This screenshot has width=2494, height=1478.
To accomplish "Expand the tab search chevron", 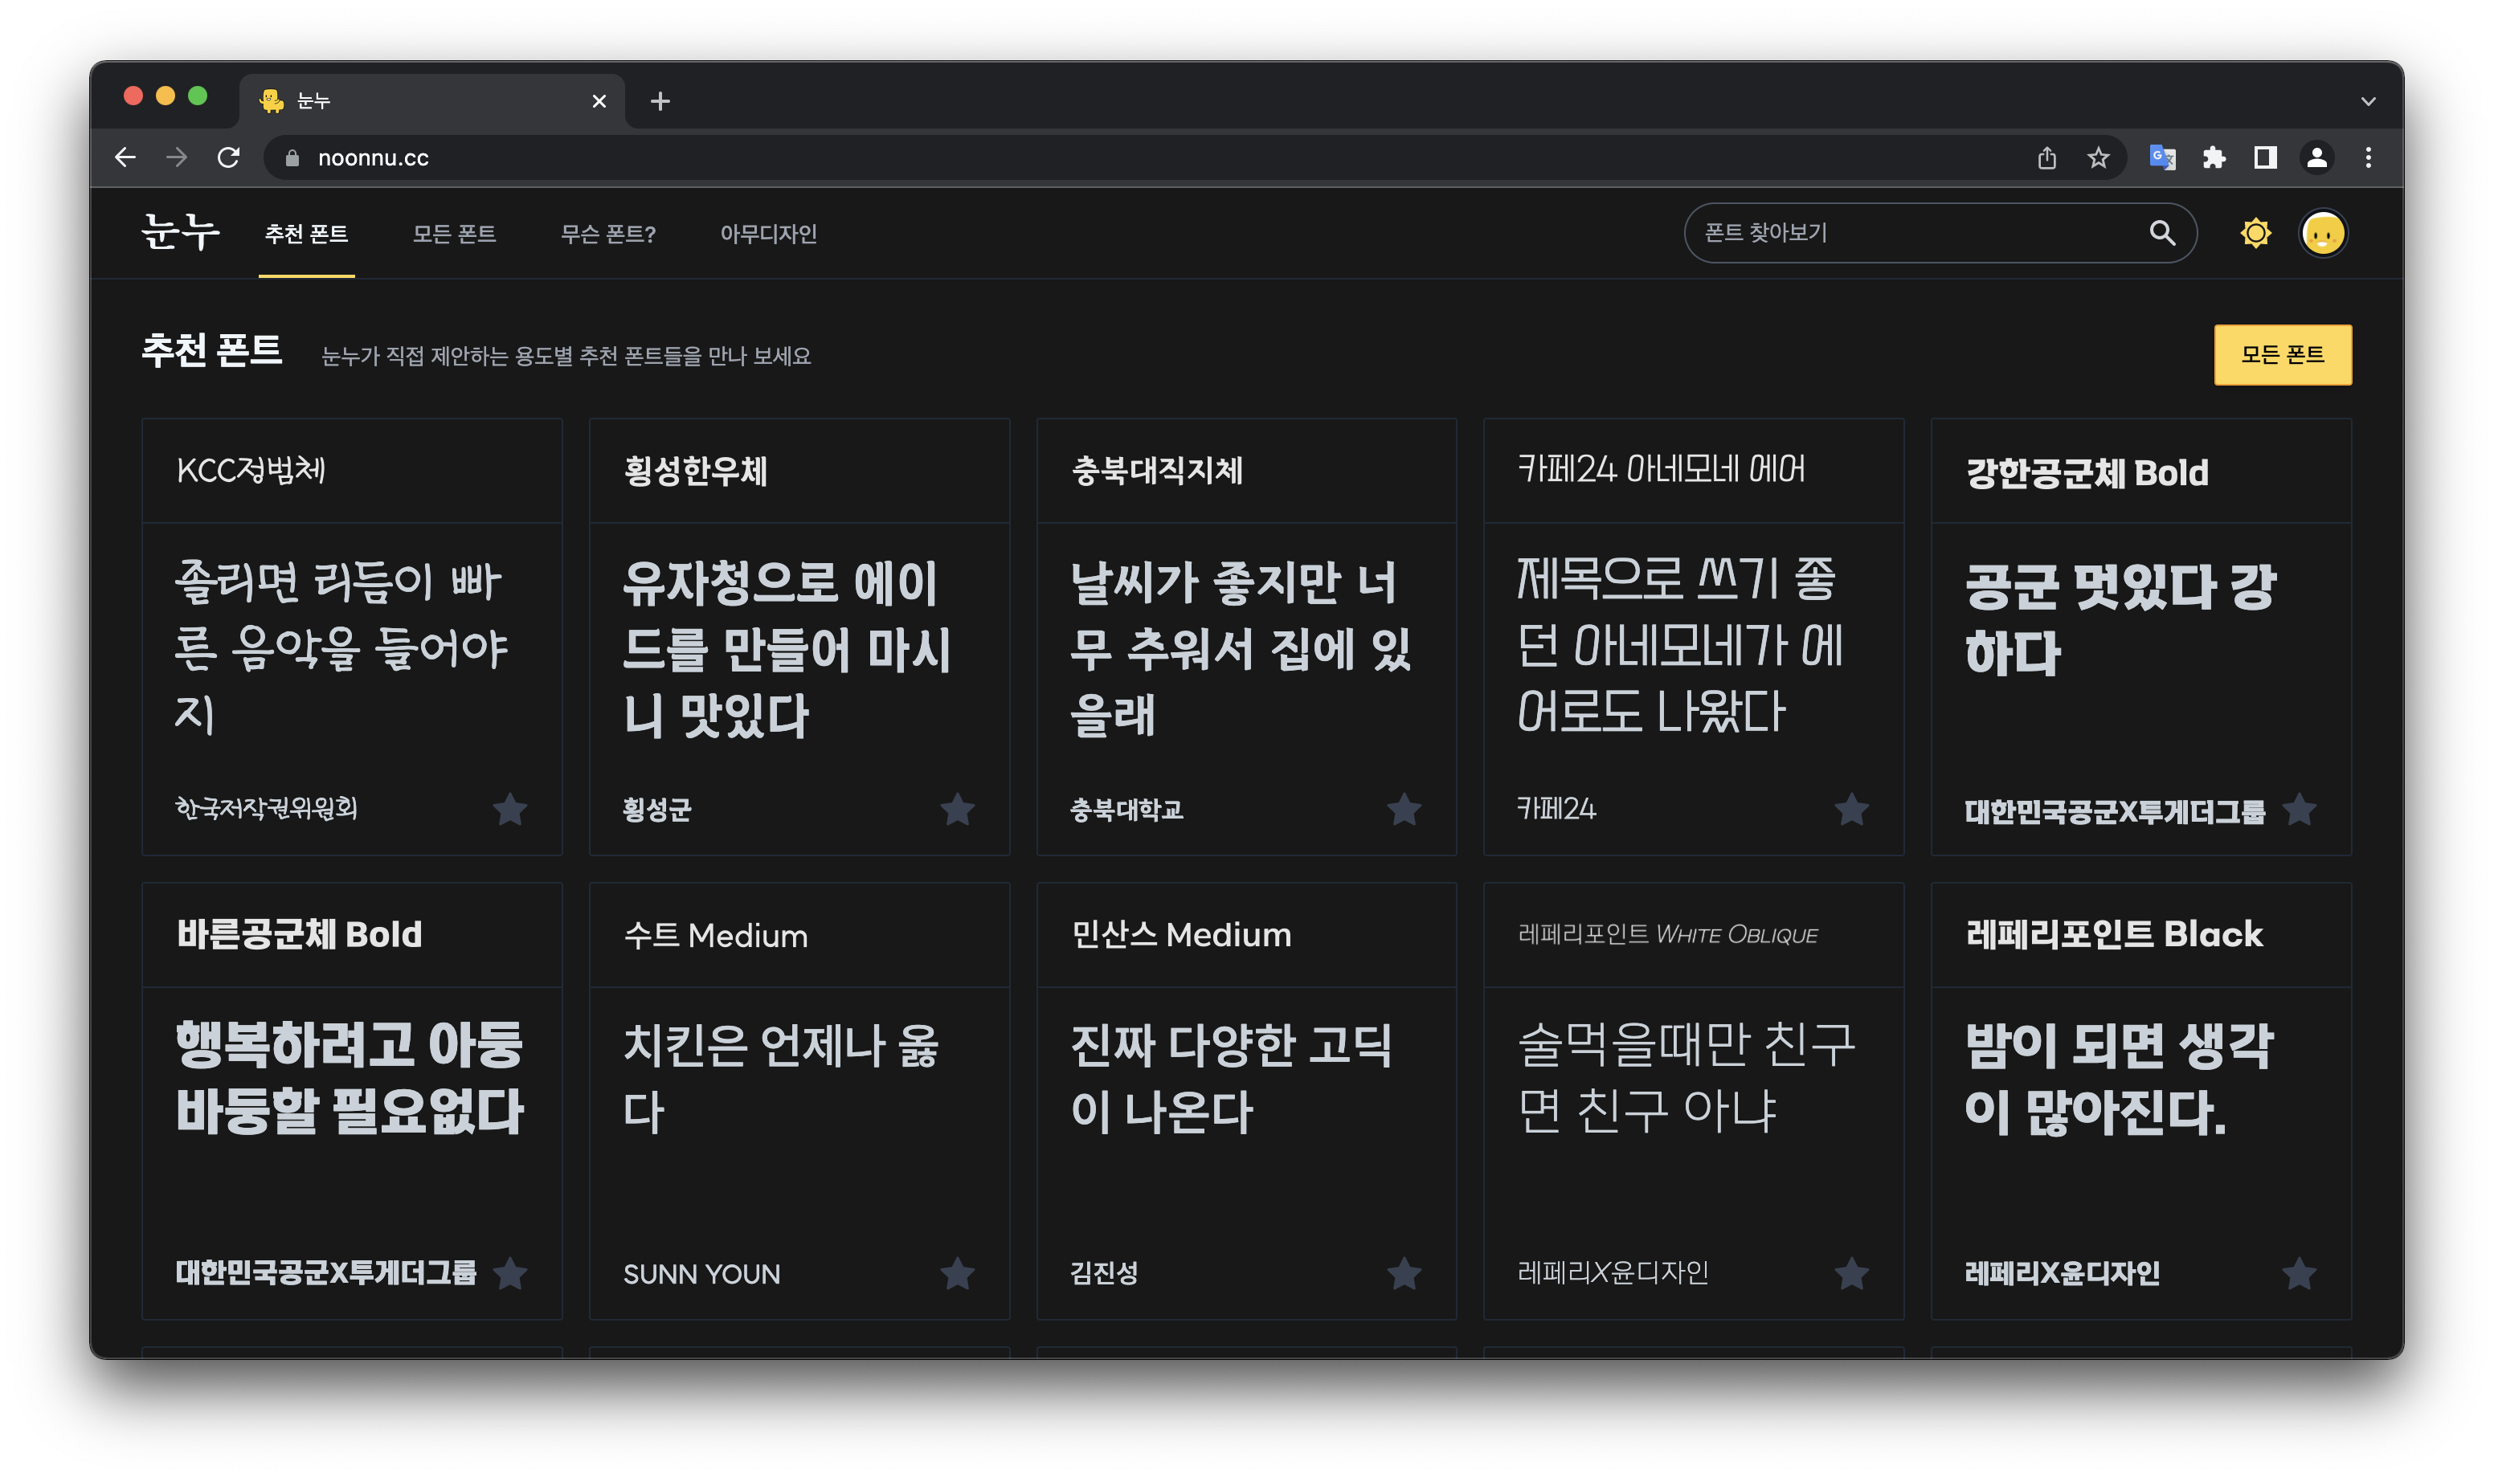I will 2369,100.
